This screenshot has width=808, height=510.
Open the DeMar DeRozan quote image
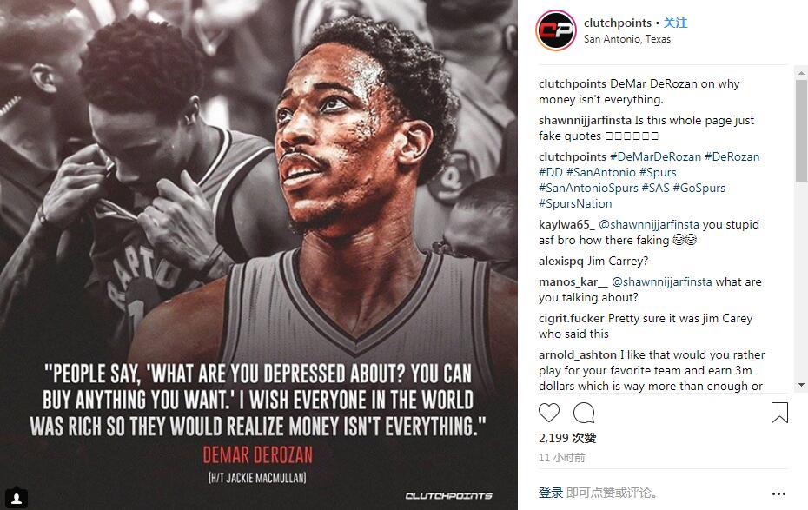[x=259, y=255]
